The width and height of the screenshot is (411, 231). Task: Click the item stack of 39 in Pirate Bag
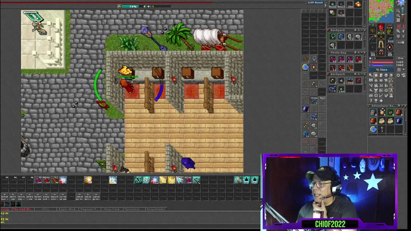350,67
